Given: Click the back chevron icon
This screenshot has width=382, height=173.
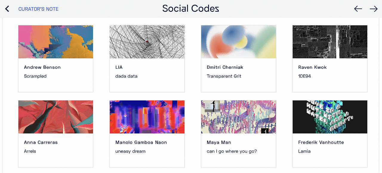Looking at the screenshot, I should coord(7,9).
